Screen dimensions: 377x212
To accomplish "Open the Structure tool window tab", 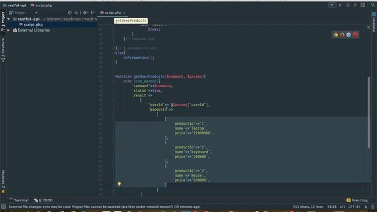I will [x=3, y=50].
